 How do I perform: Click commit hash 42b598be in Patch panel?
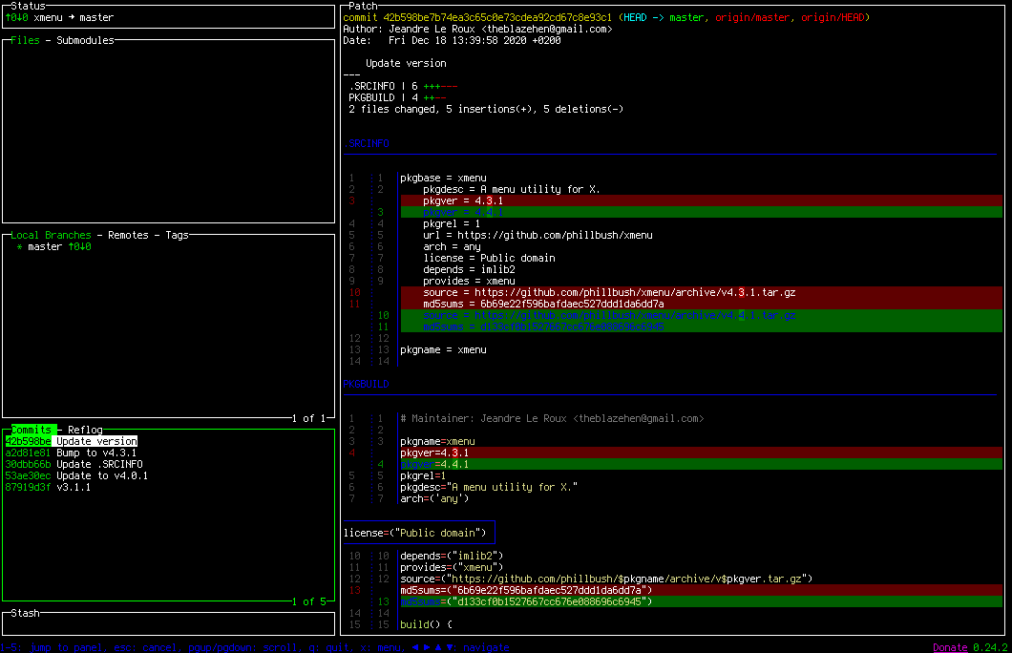407,17
